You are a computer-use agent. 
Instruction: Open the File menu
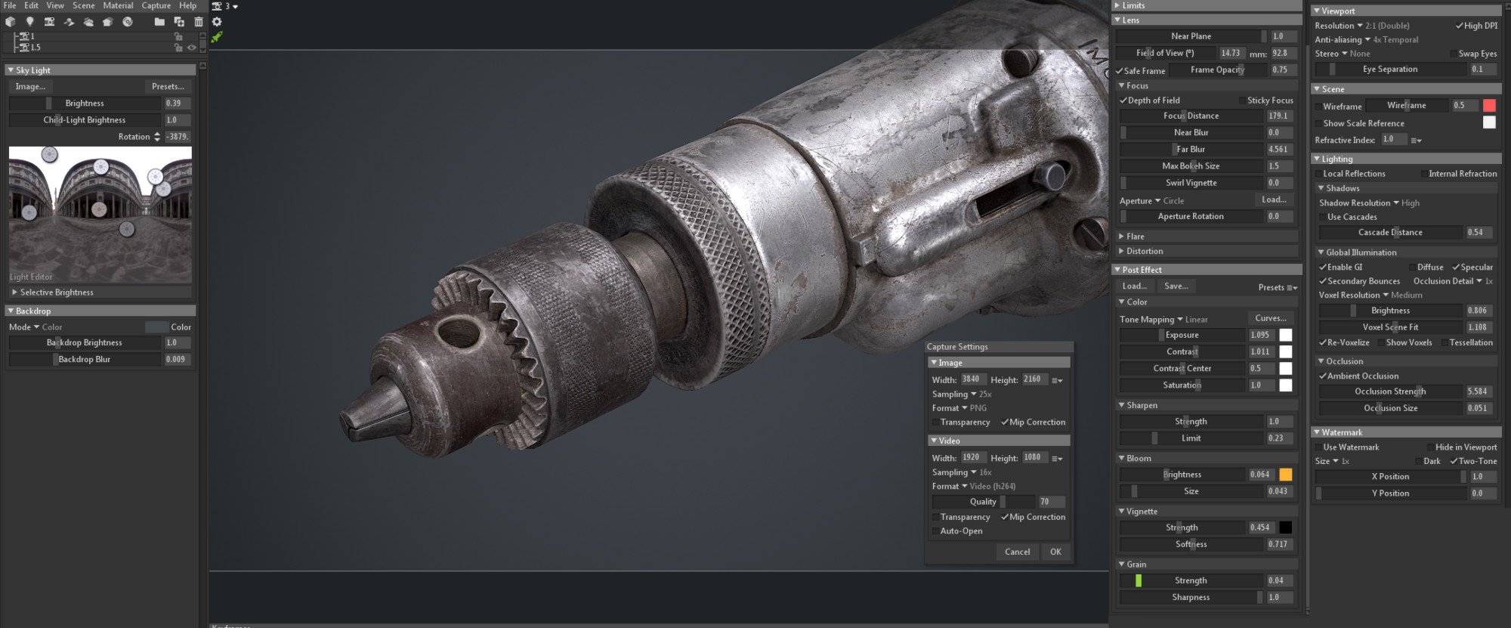click(x=10, y=5)
